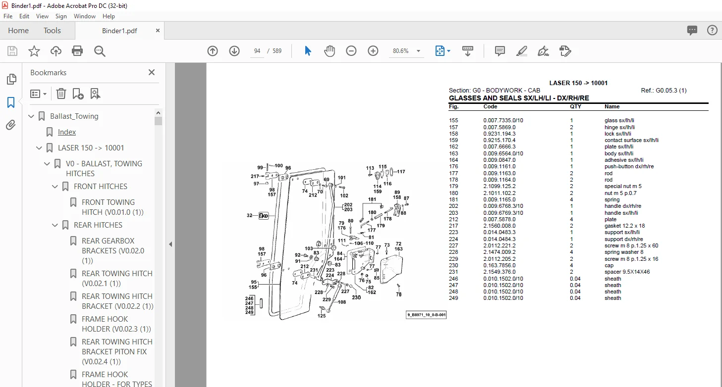Open the Help menu
This screenshot has width=722, height=387.
pyautogui.click(x=109, y=16)
